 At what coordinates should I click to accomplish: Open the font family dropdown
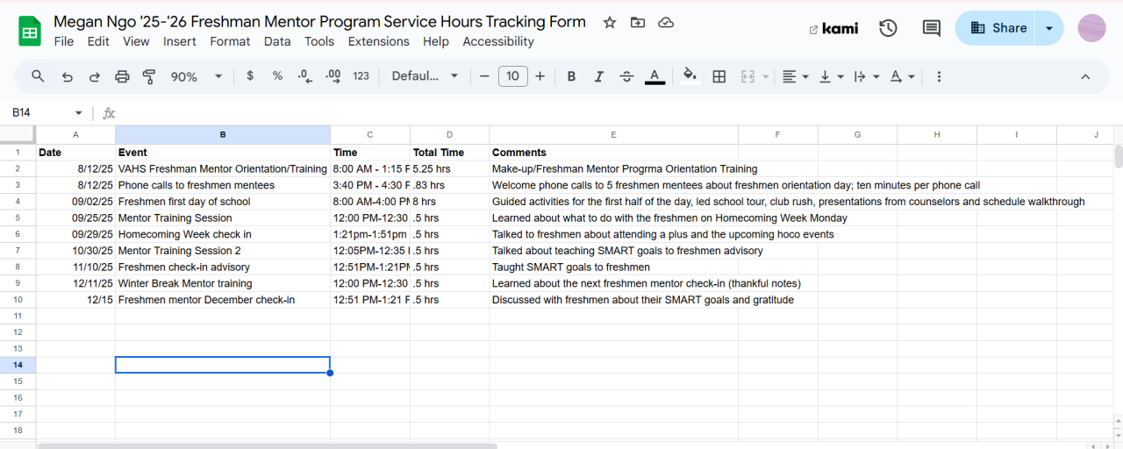tap(426, 76)
